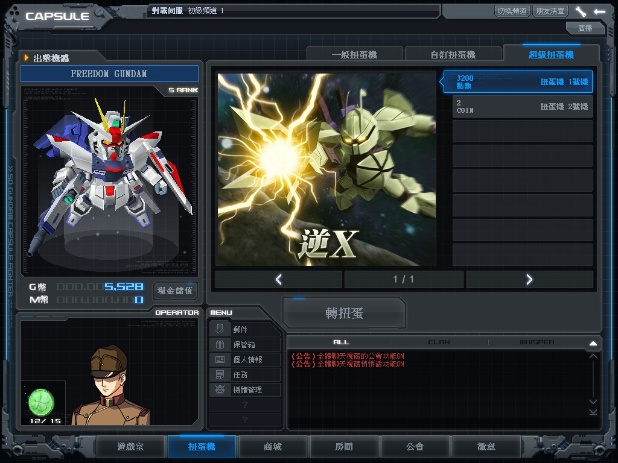Click the S RANK label
The width and height of the screenshot is (618, 463).
(x=183, y=90)
